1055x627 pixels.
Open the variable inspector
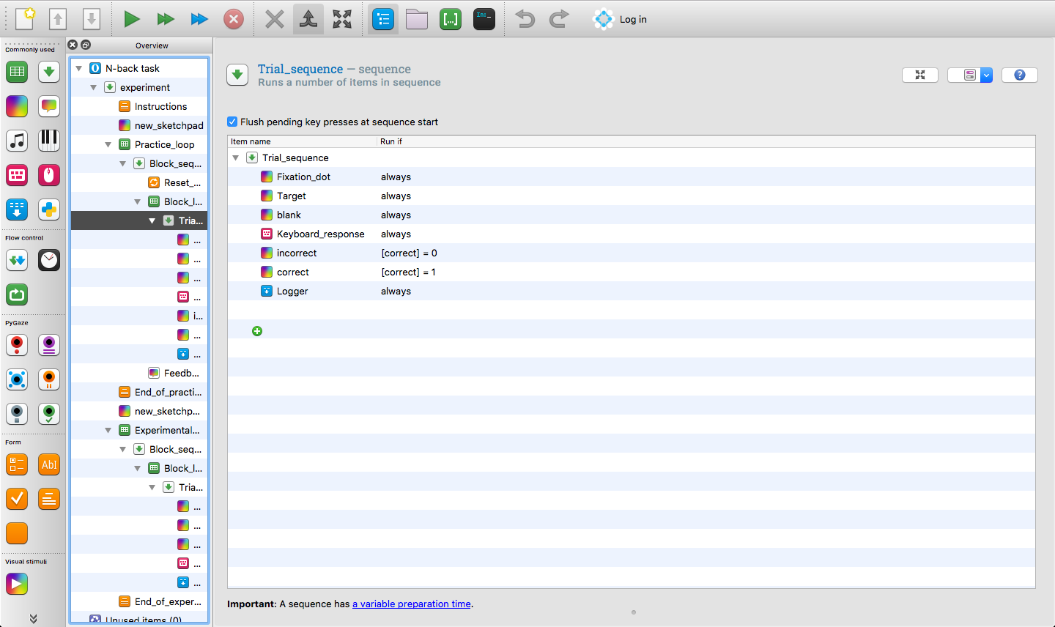click(x=451, y=19)
